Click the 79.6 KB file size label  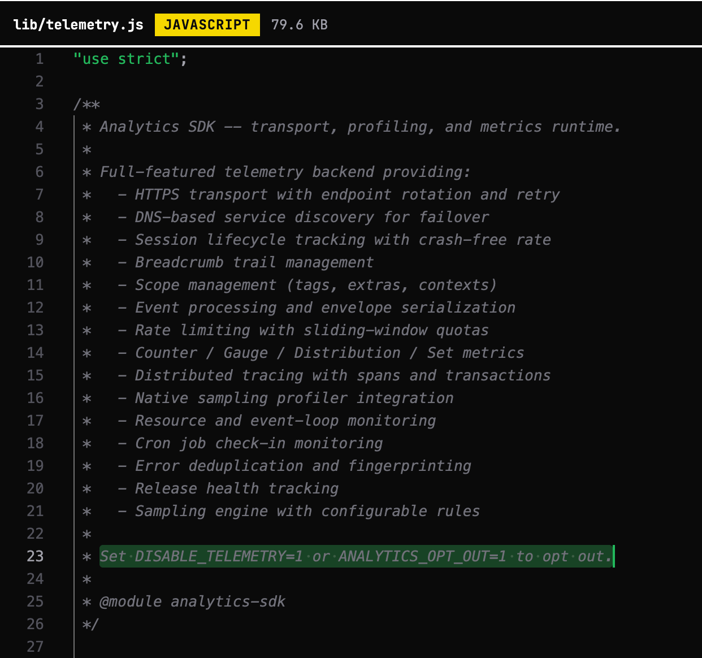tap(300, 25)
